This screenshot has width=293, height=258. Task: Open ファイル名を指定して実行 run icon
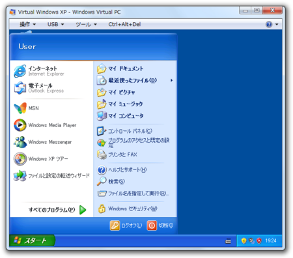(102, 193)
